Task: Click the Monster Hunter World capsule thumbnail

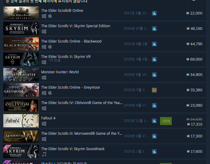Action: (x=21, y=74)
